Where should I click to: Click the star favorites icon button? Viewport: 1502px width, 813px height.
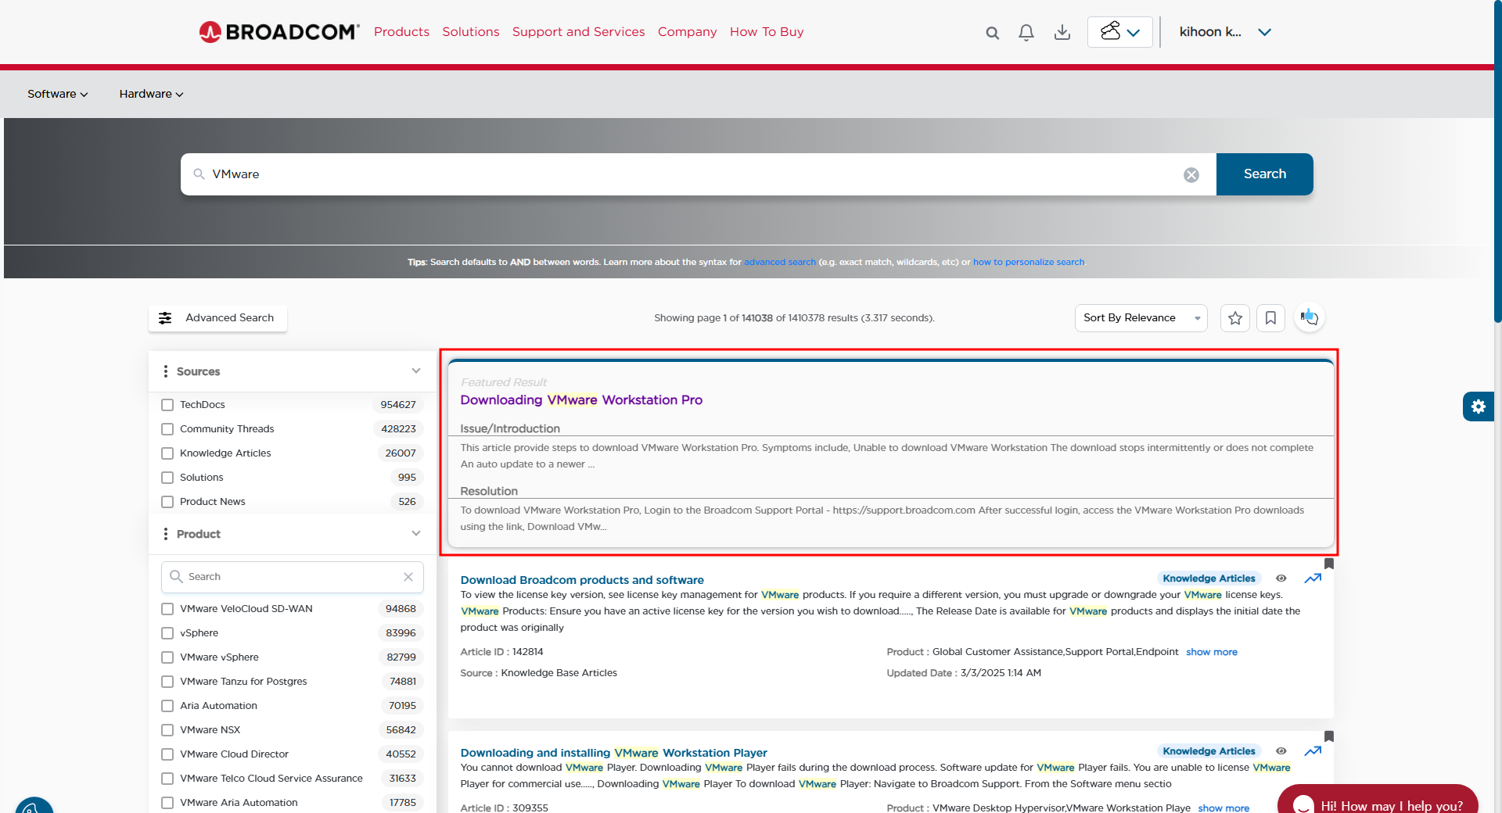1235,318
